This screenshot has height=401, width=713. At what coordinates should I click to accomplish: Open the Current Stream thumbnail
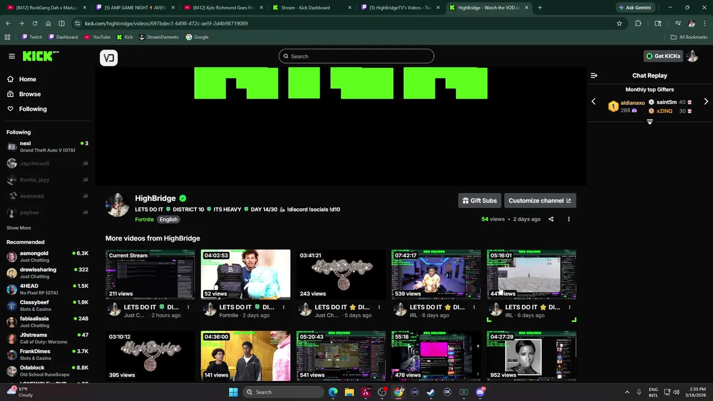tap(150, 275)
